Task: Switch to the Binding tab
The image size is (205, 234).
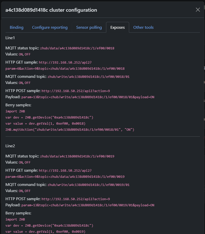Action: pos(16,27)
